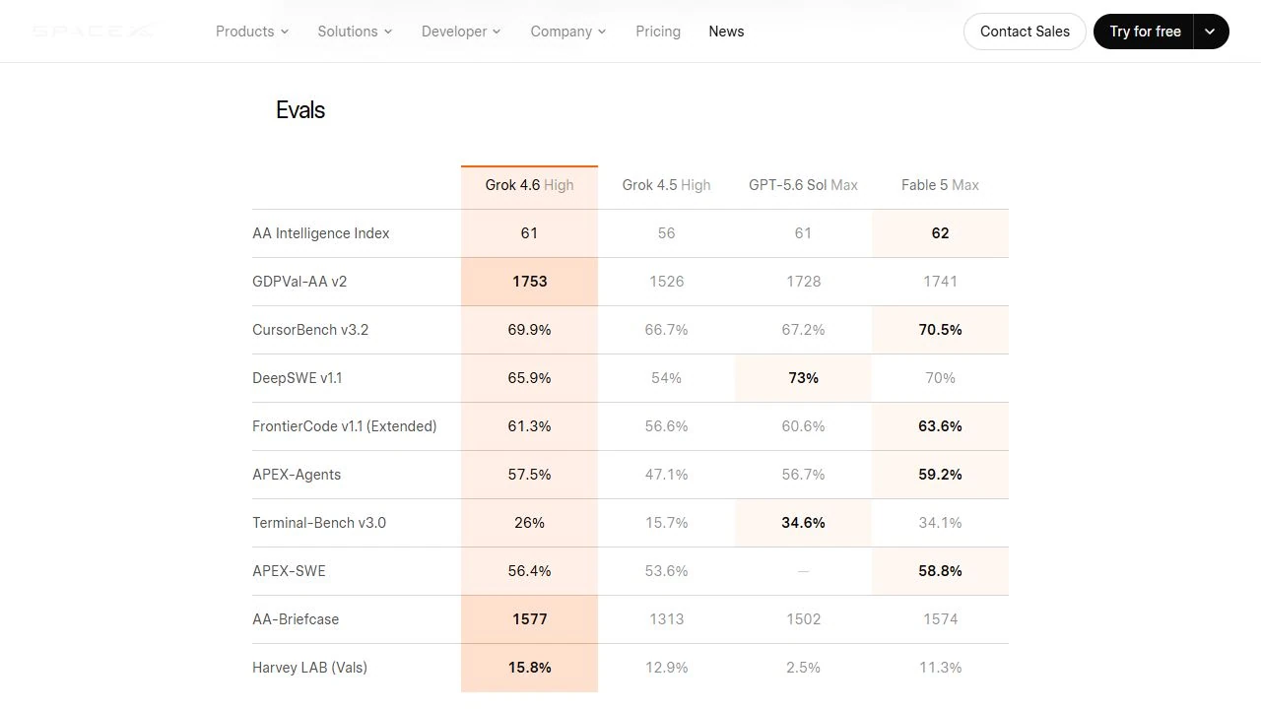
Task: Click the 1502 AA-Briefcase score
Action: (803, 619)
